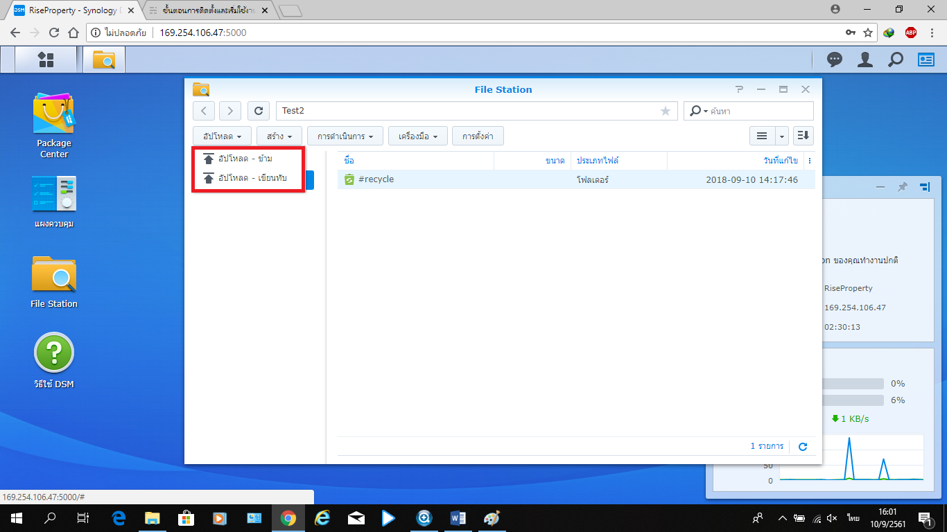Open Package Center desktop icon

point(53,114)
